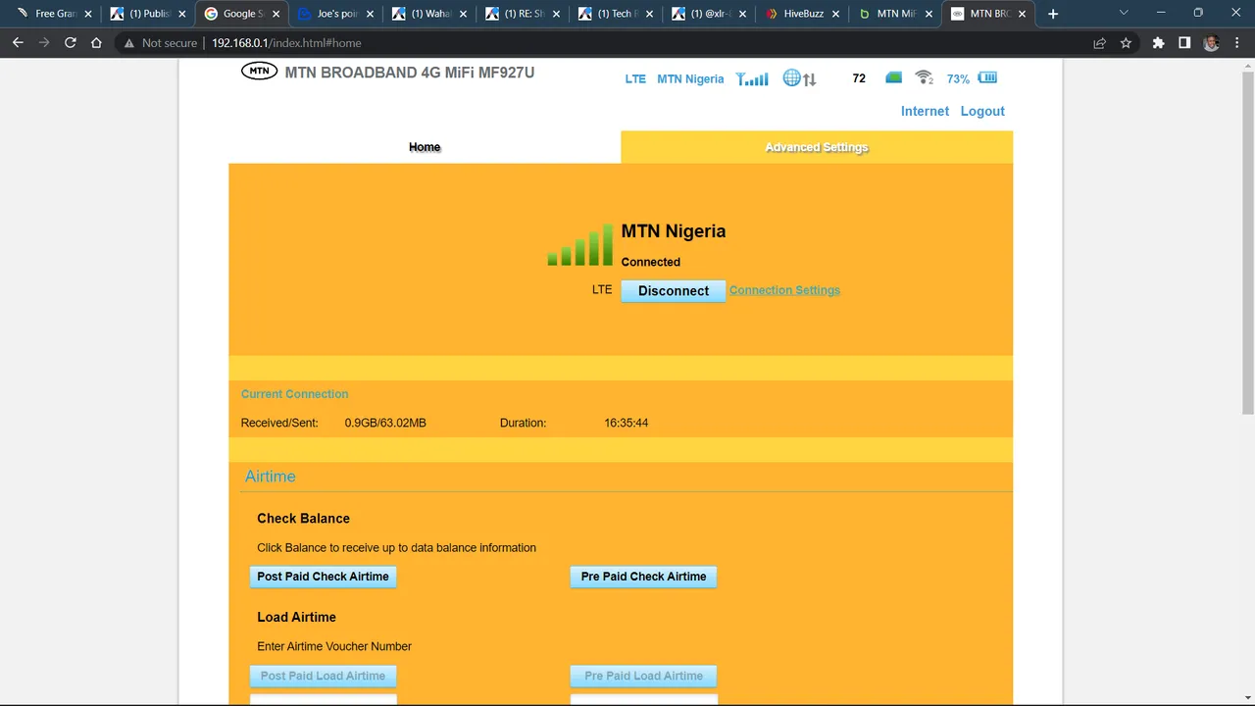Click the header signal strength bars icon
The image size is (1255, 706).
(752, 78)
